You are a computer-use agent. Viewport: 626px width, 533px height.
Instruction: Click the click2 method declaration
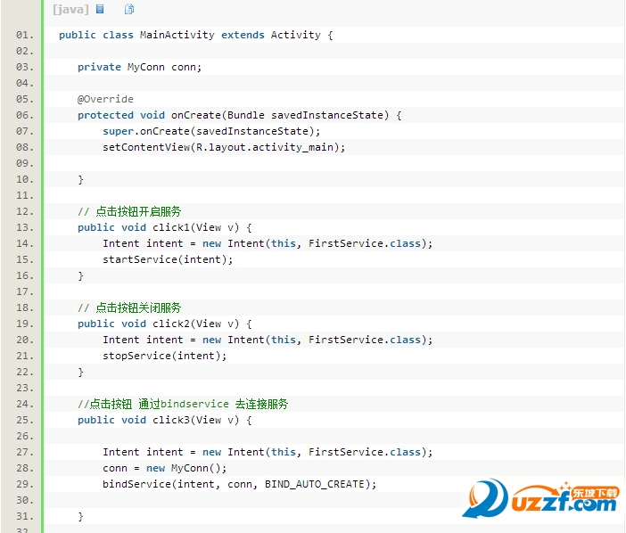(164, 324)
